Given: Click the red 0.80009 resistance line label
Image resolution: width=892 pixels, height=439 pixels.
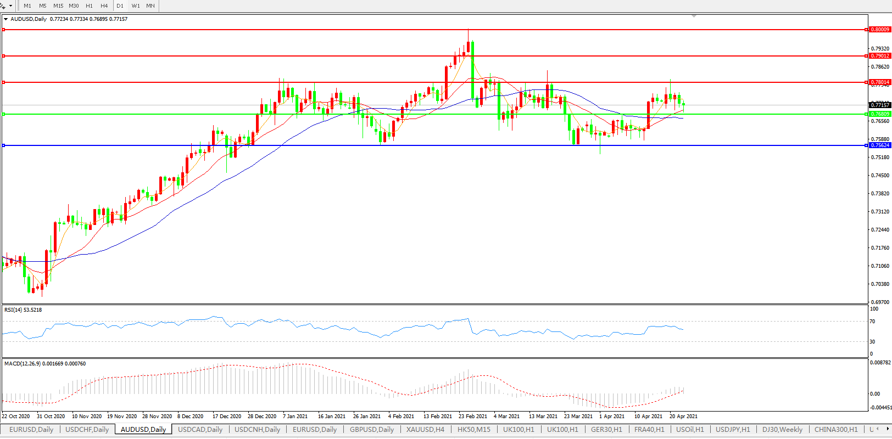Looking at the screenshot, I should (880, 30).
